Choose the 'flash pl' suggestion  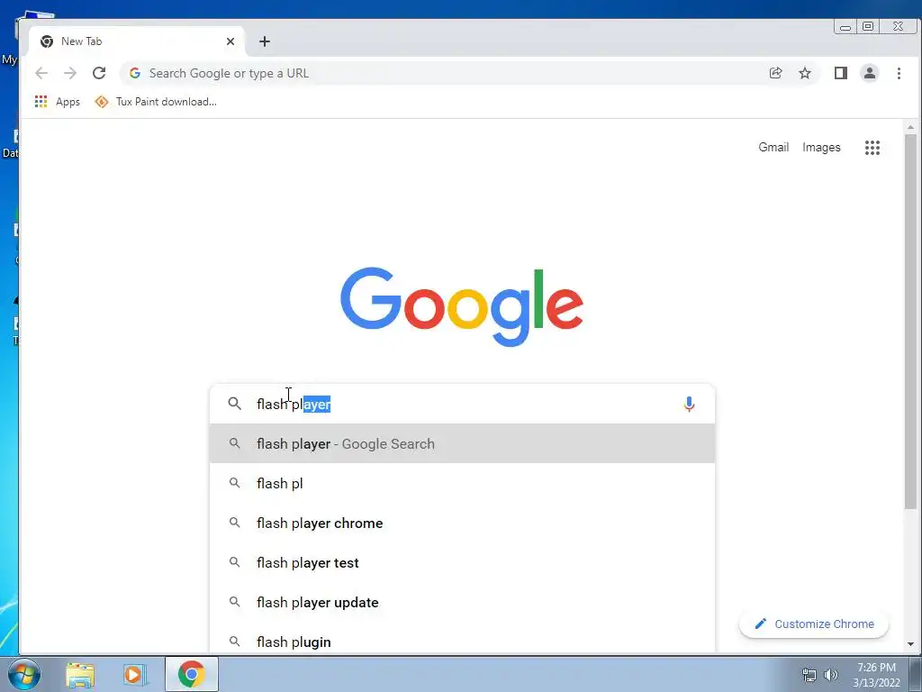[x=462, y=483]
